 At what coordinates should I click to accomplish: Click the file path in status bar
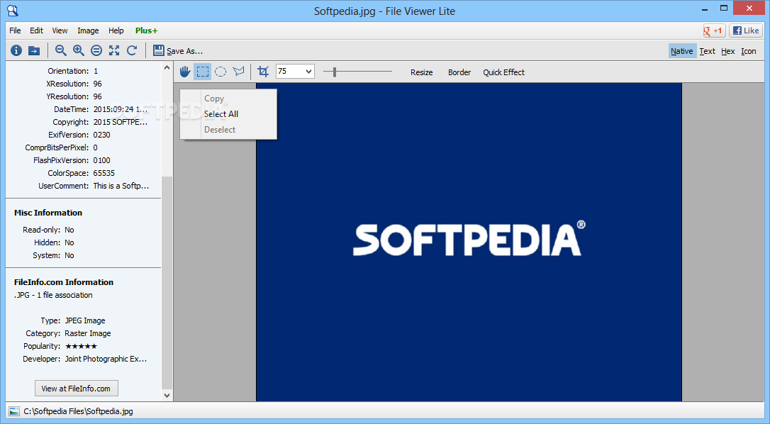[x=78, y=411]
